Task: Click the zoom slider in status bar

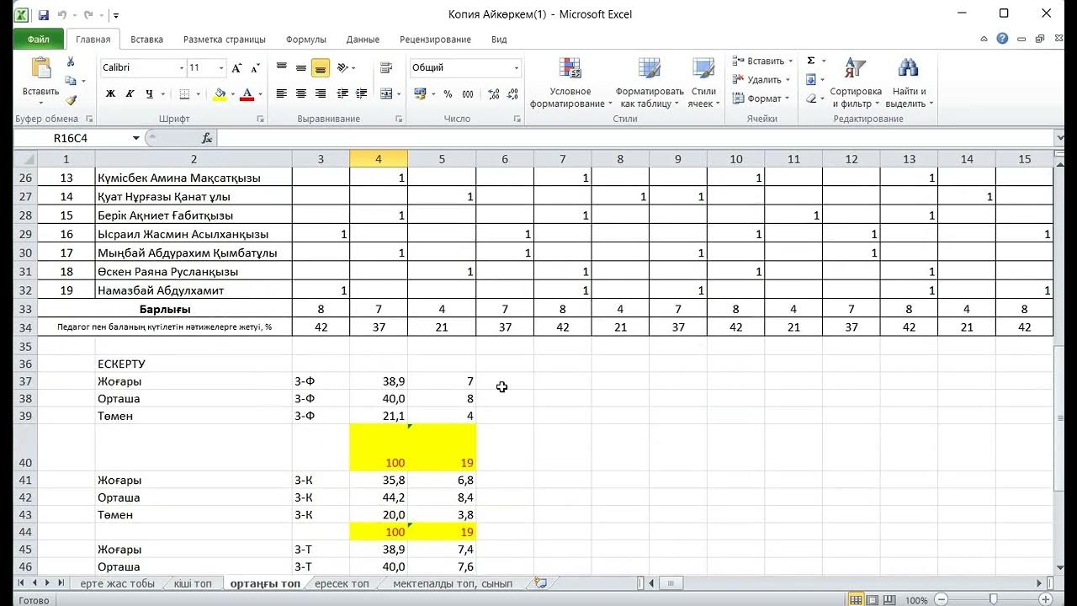Action: (x=993, y=600)
